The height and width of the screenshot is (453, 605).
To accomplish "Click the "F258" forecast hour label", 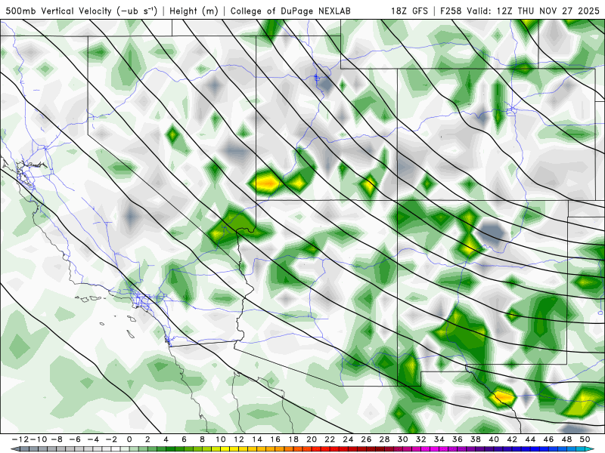I will [451, 11].
